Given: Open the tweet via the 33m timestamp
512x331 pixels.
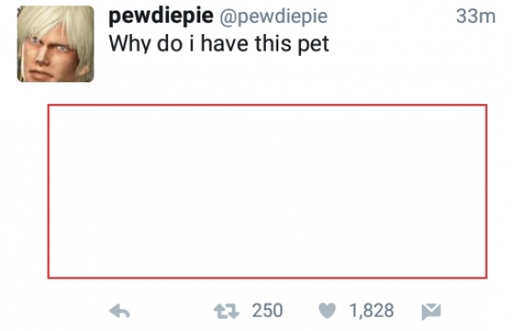Looking at the screenshot, I should pyautogui.click(x=476, y=16).
